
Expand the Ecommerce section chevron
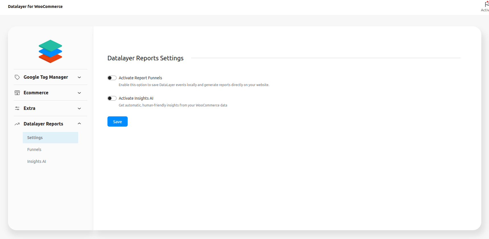click(79, 93)
